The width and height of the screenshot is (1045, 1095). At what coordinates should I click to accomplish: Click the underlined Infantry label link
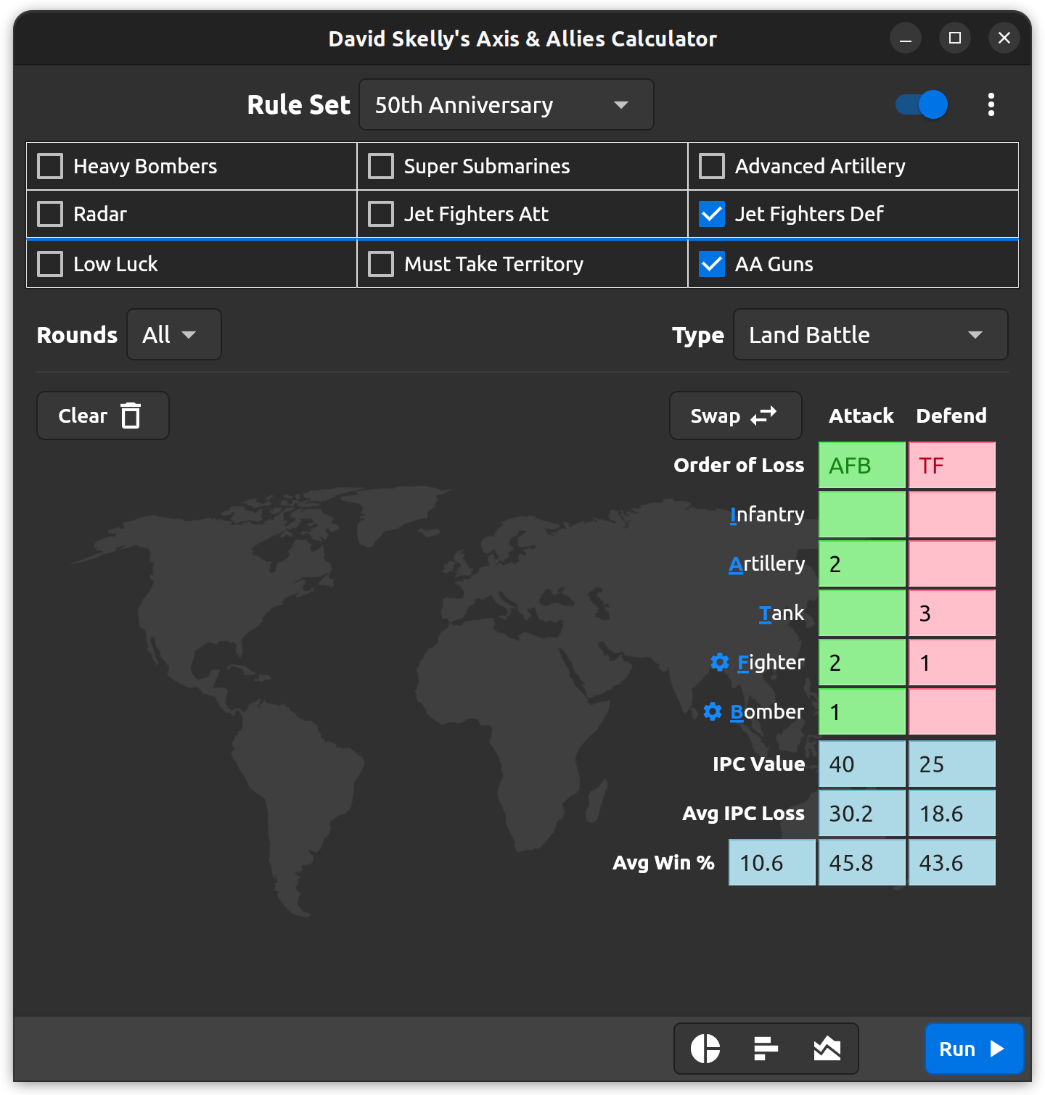click(767, 514)
